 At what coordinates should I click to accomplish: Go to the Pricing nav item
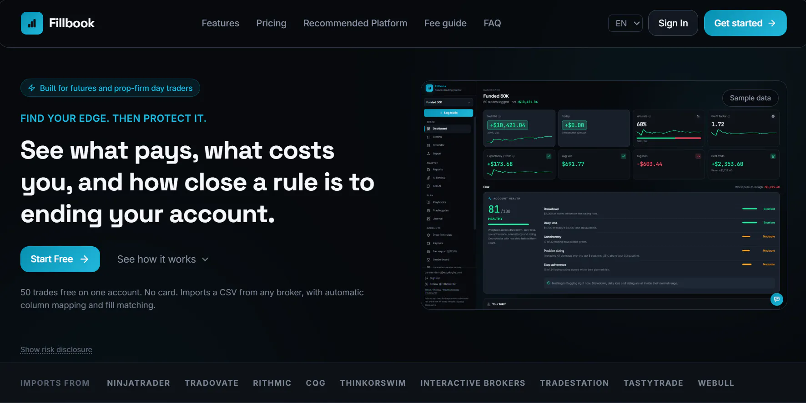[x=271, y=23]
